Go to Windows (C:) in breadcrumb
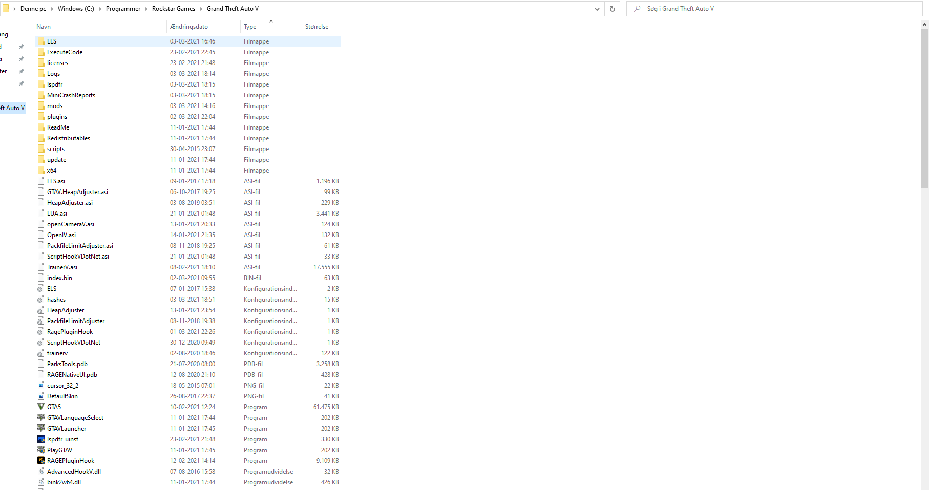This screenshot has width=929, height=490. 76,9
